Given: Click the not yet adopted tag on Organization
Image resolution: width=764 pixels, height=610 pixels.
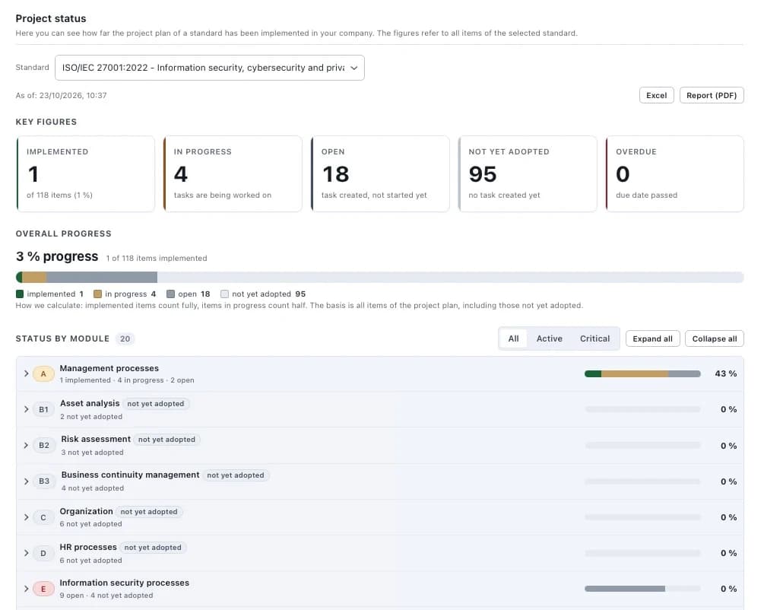Looking at the screenshot, I should click(x=148, y=512).
